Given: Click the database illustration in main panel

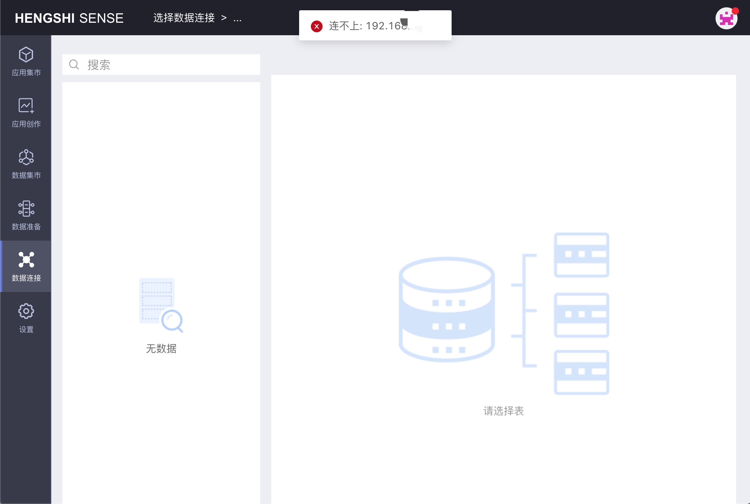Looking at the screenshot, I should pyautogui.click(x=504, y=314).
